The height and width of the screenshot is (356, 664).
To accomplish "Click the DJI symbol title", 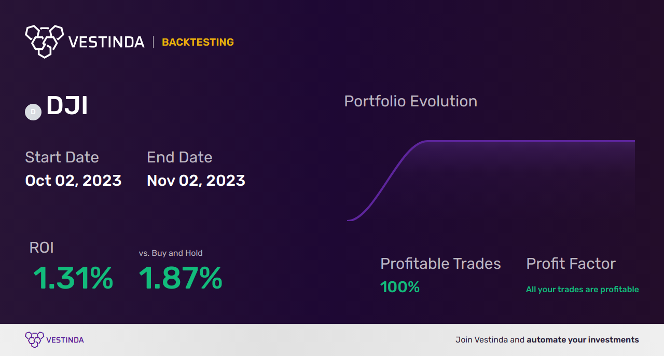I will pos(67,106).
